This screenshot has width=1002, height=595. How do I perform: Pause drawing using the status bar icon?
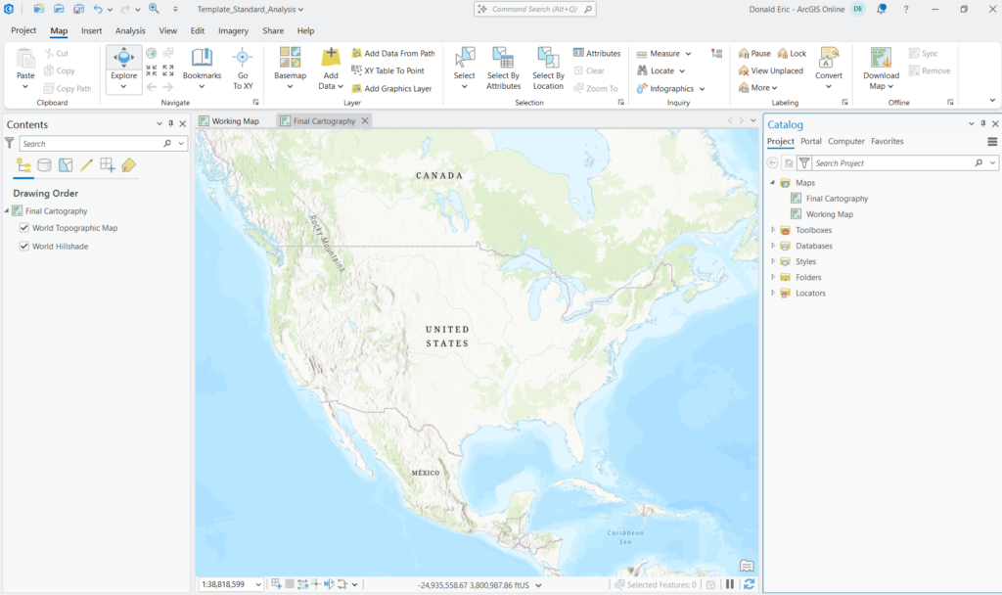click(730, 584)
